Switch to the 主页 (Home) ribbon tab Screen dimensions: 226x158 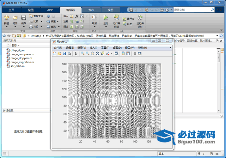(11, 10)
